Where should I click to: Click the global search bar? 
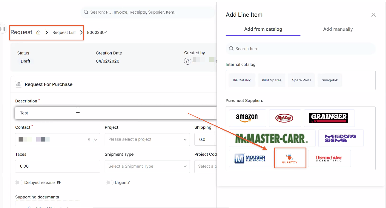click(x=148, y=12)
